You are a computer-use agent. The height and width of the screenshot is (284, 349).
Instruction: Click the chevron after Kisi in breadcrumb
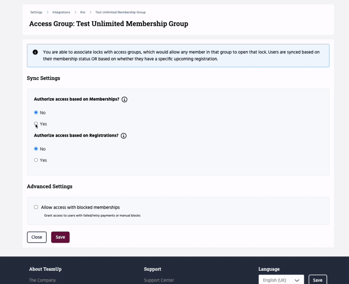tap(90, 12)
